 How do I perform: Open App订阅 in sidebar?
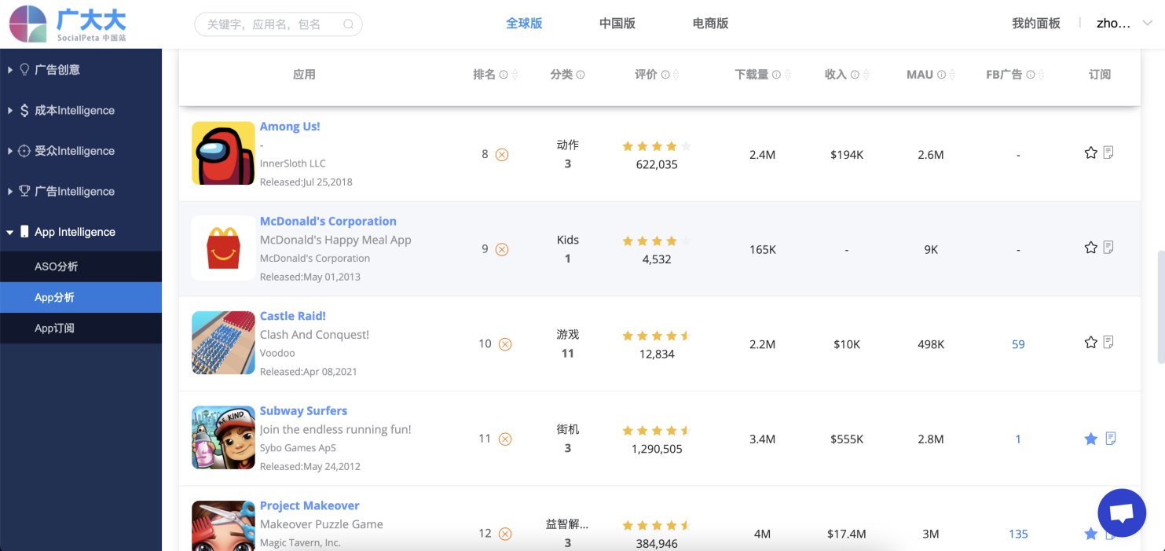coord(81,328)
